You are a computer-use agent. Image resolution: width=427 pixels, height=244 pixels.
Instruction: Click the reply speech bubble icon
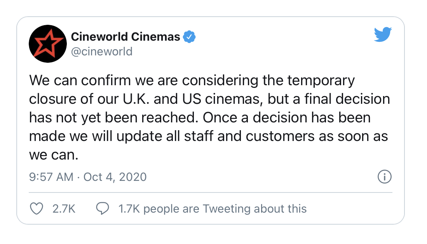(x=102, y=209)
